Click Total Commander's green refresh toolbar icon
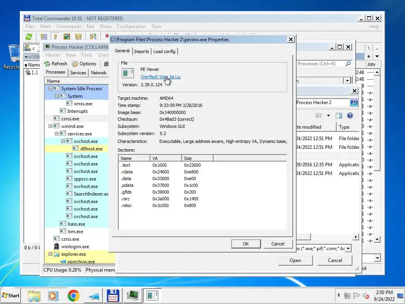 pos(29,37)
